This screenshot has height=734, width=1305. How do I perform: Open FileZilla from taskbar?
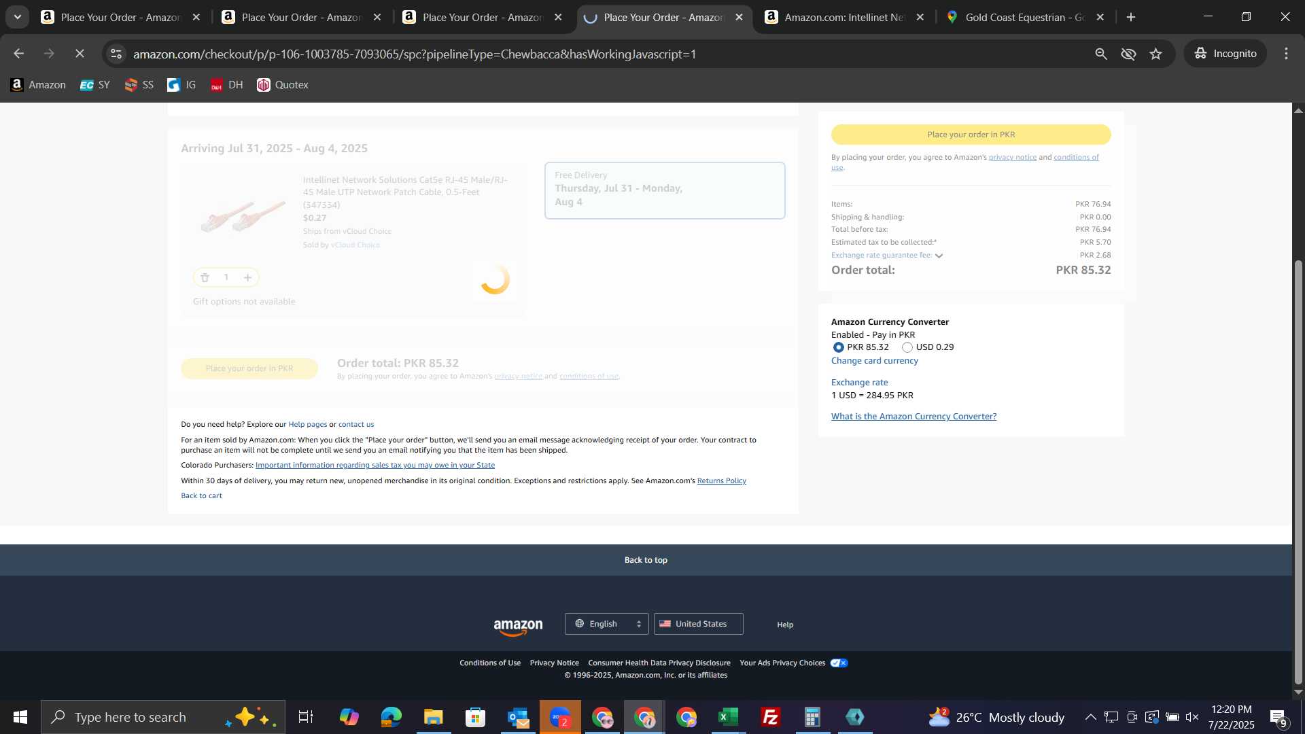pyautogui.click(x=771, y=717)
